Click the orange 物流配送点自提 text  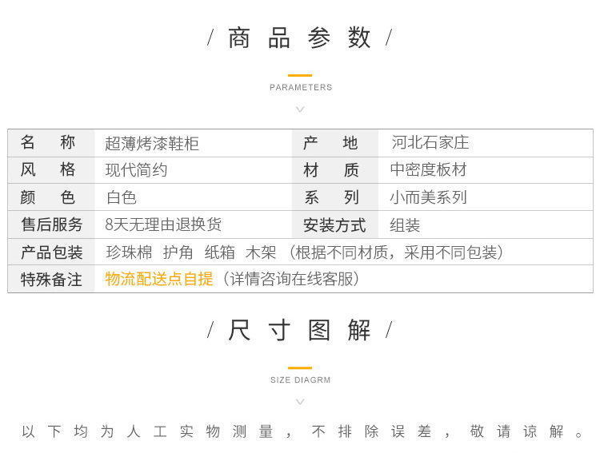tap(159, 279)
